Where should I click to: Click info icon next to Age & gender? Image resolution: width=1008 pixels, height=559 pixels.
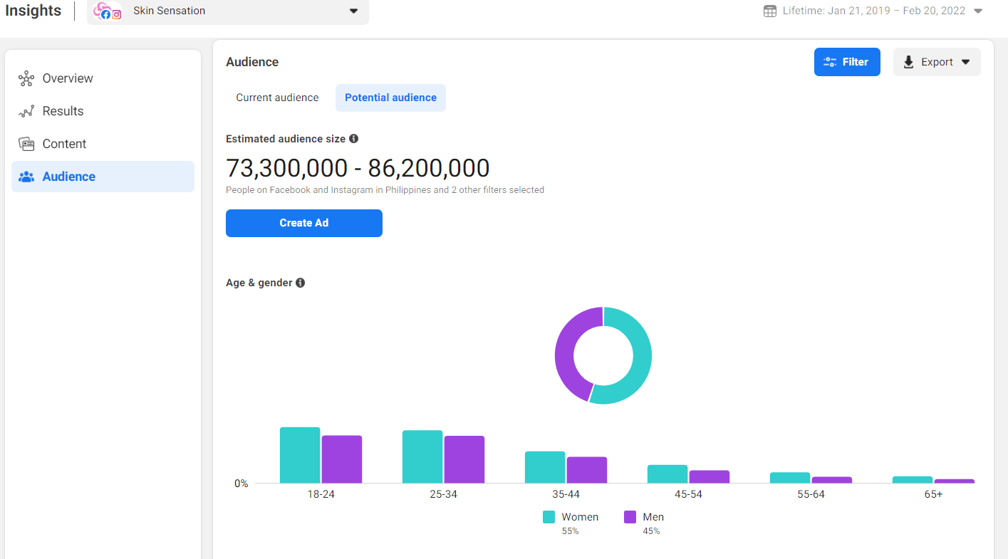pos(301,283)
